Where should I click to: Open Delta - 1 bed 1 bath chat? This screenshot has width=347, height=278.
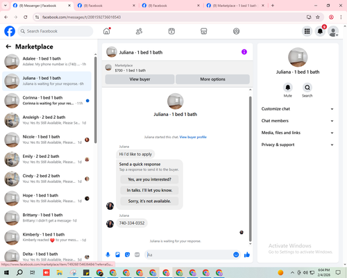(x=46, y=256)
